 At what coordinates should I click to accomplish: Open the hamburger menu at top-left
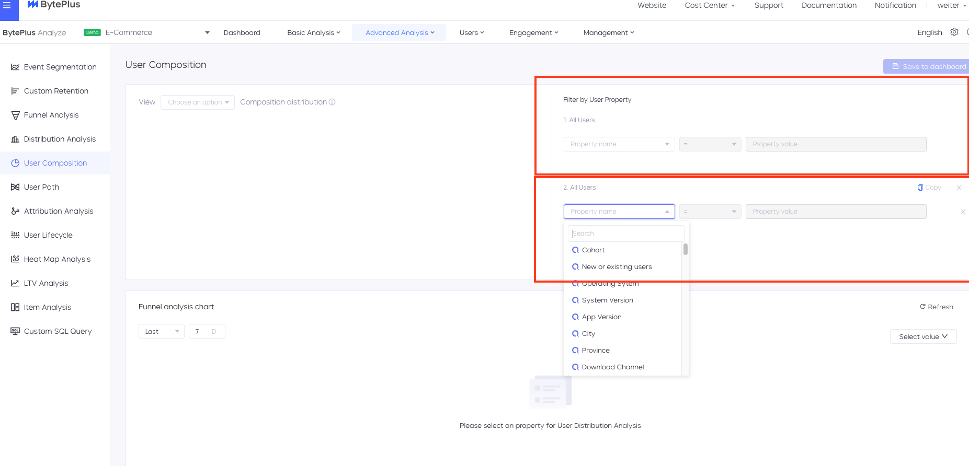click(7, 5)
